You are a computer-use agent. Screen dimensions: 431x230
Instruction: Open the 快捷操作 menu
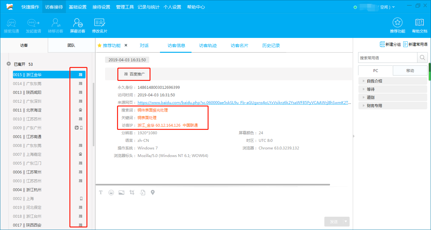click(x=30, y=7)
